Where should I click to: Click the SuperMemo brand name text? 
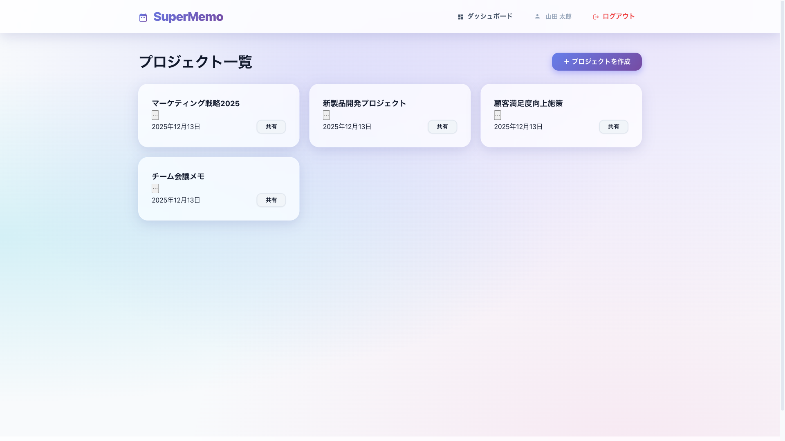click(x=188, y=17)
